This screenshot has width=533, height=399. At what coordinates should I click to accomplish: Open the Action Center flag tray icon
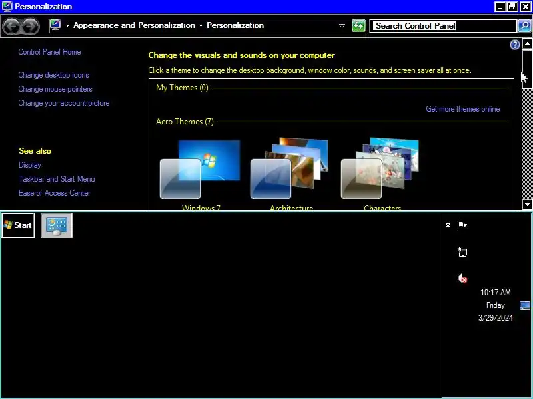[x=462, y=225]
